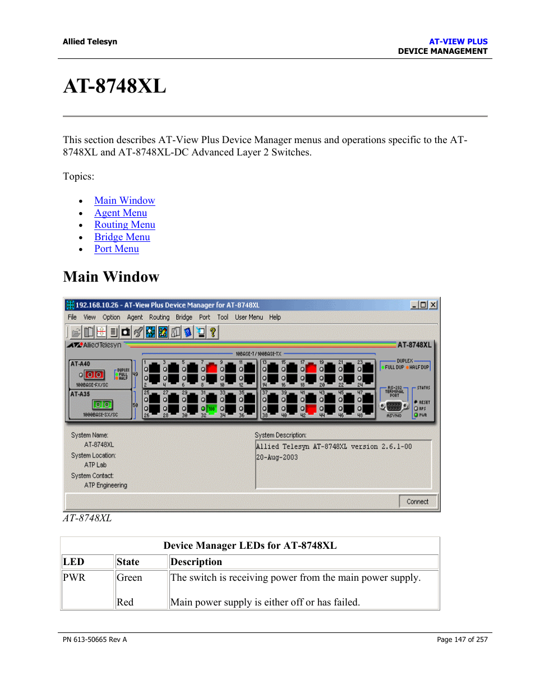The height and width of the screenshot is (693, 535).
Task: Open the View menu
Action: pyautogui.click(x=90, y=317)
